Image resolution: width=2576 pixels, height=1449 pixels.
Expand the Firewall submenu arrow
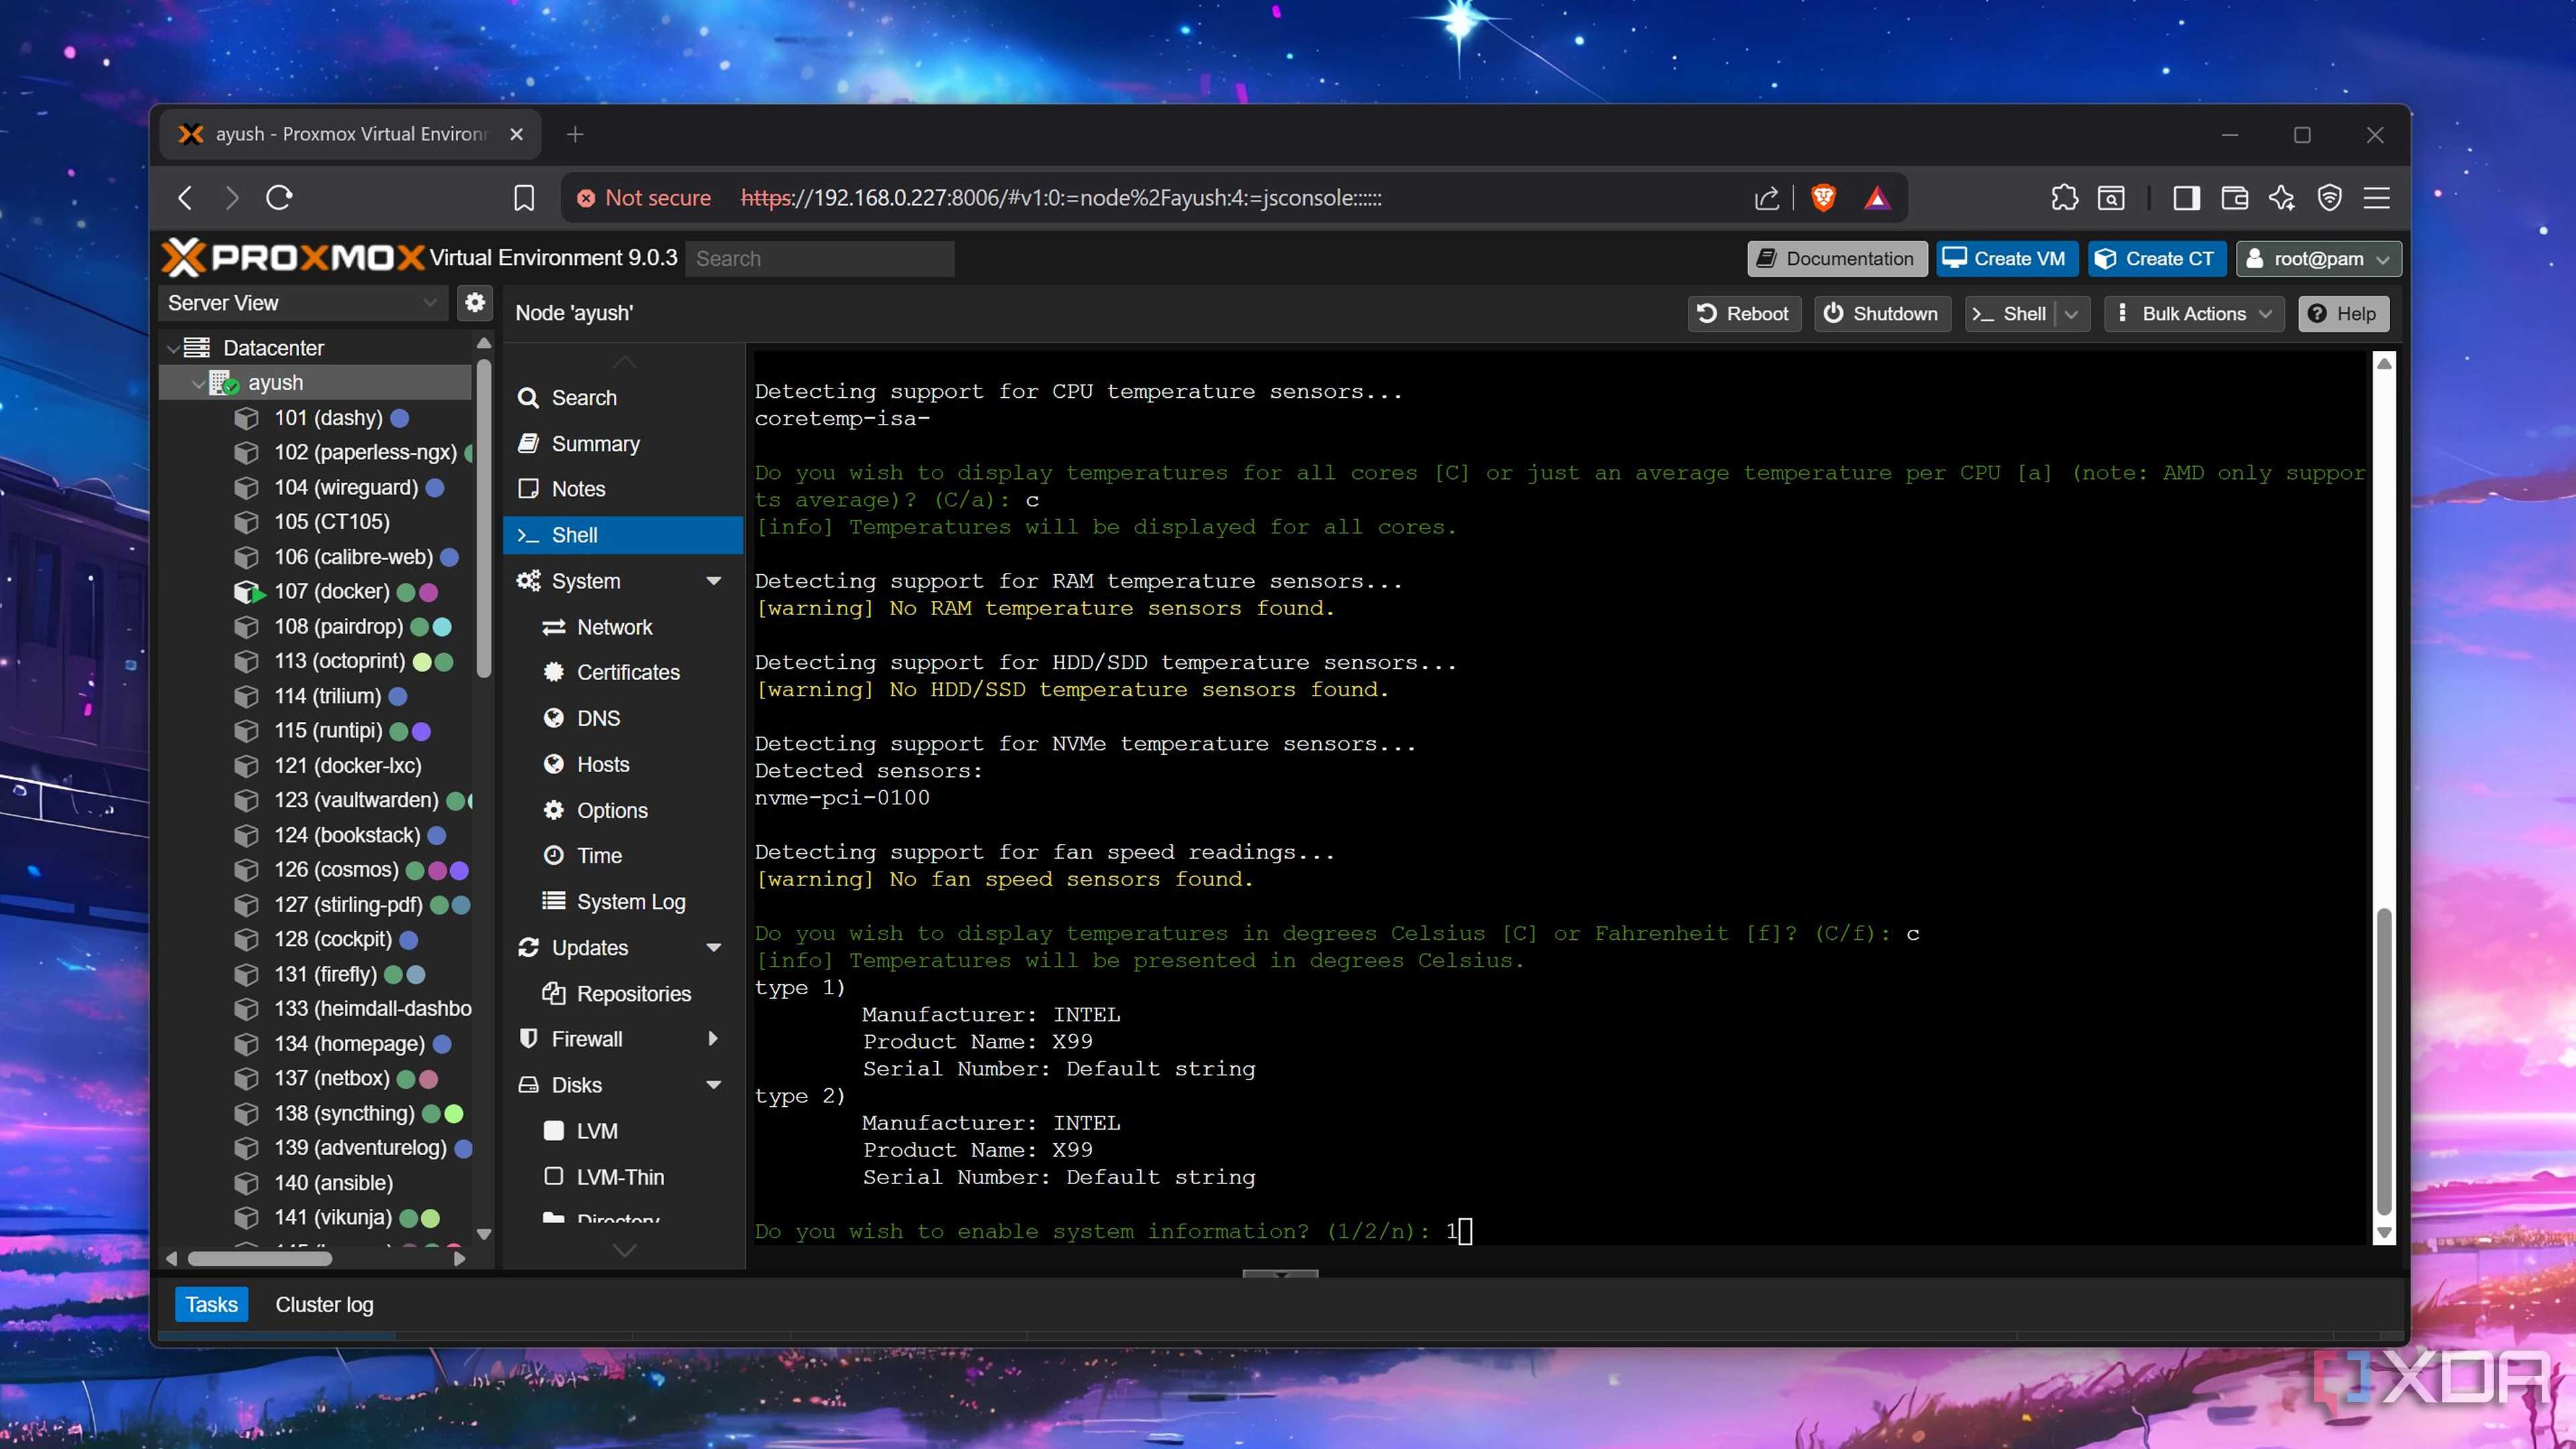713,1039
